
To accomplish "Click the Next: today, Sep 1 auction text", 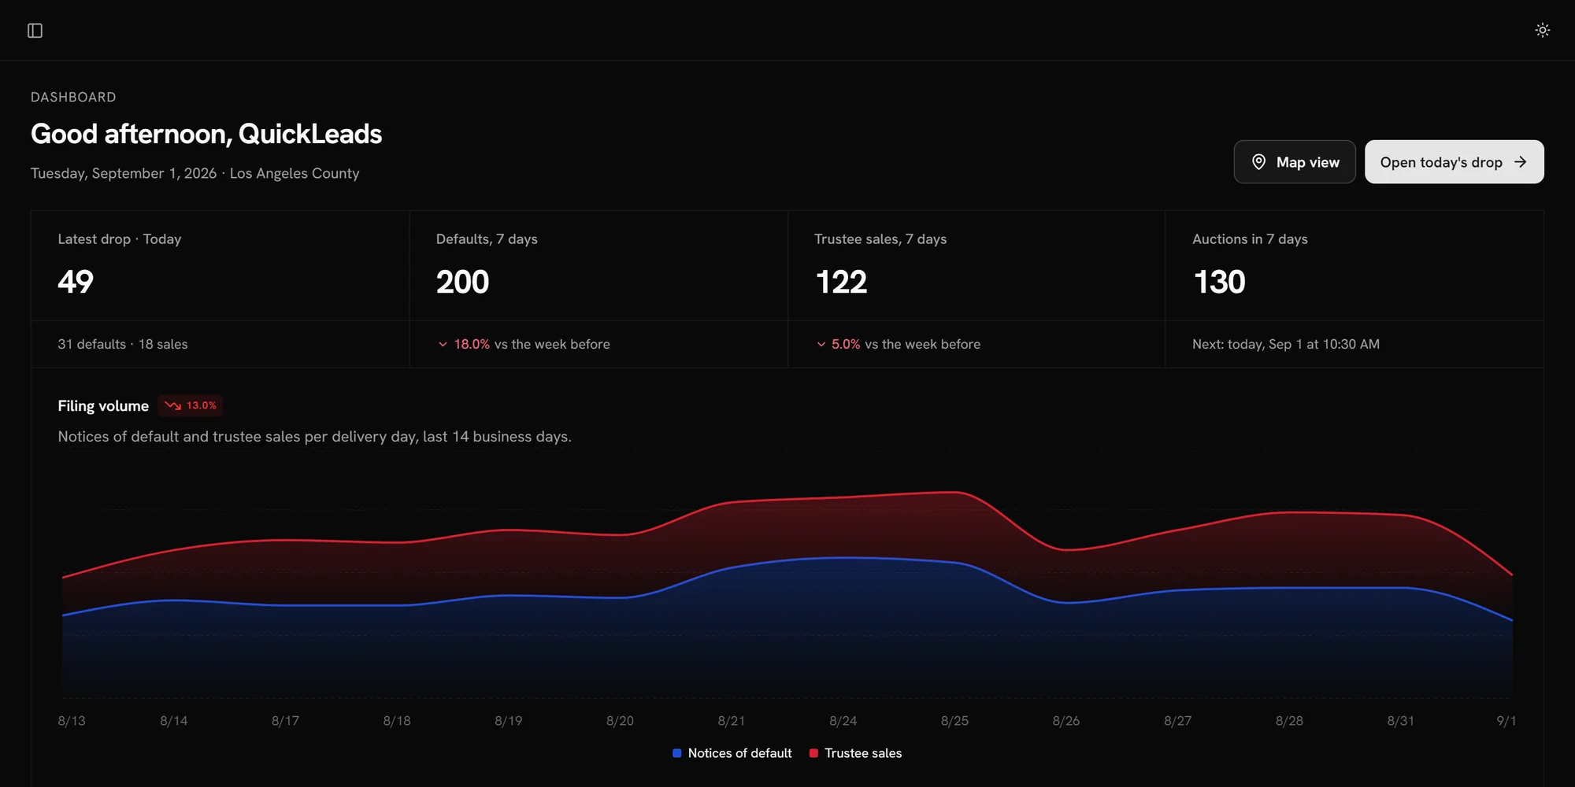I will click(1286, 344).
